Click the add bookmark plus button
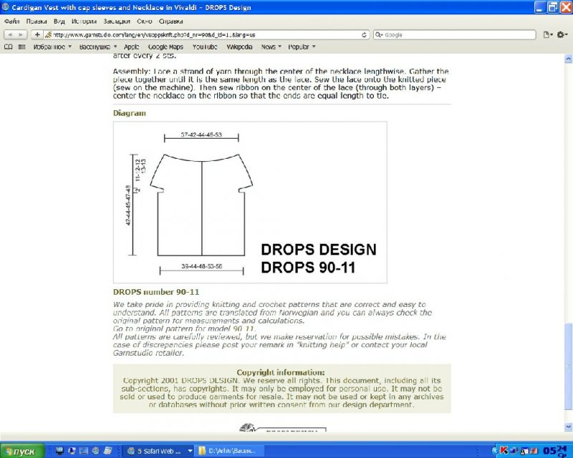The height and width of the screenshot is (458, 573). click(x=37, y=34)
